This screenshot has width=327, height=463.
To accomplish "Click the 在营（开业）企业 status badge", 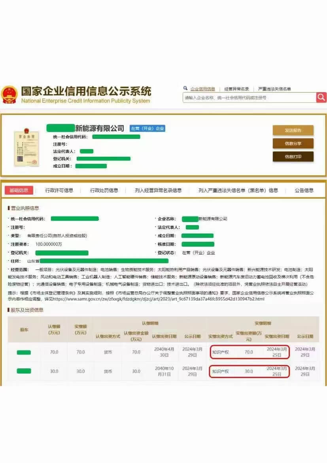I will tap(147, 129).
